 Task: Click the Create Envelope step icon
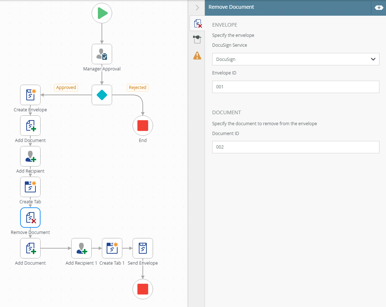30,95
